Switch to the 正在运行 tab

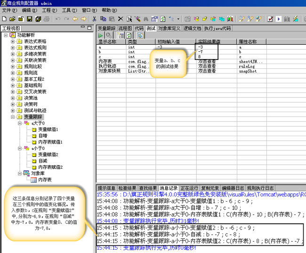click(189, 188)
